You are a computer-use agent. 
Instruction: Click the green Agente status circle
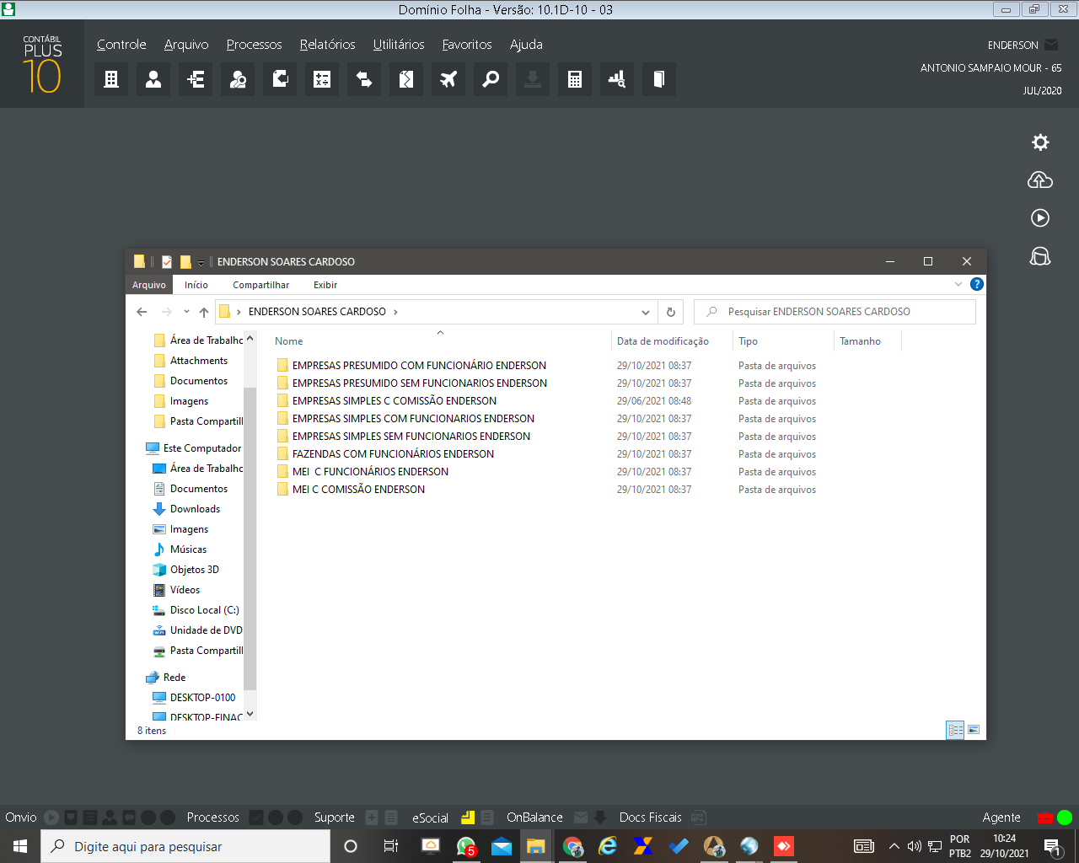click(x=1065, y=817)
